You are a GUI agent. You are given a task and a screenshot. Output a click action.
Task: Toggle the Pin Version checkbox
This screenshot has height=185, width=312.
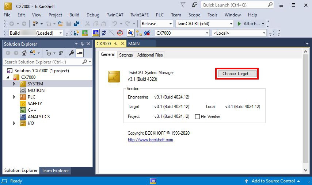[x=197, y=117]
